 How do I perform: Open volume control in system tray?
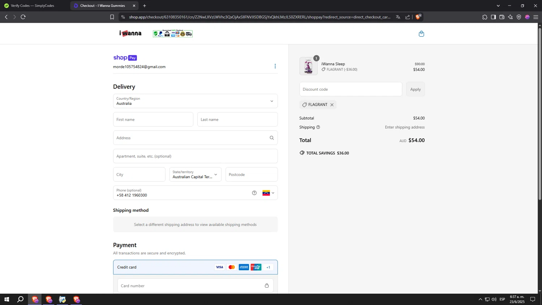click(494, 299)
